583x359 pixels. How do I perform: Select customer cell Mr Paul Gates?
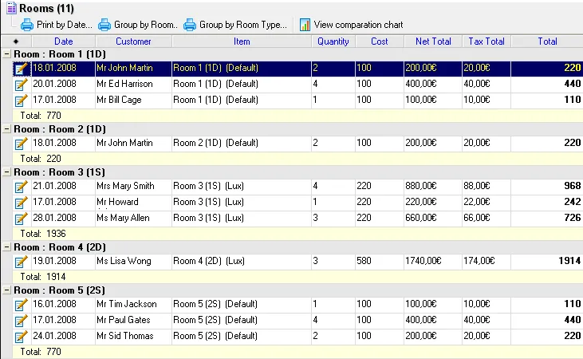coord(133,321)
